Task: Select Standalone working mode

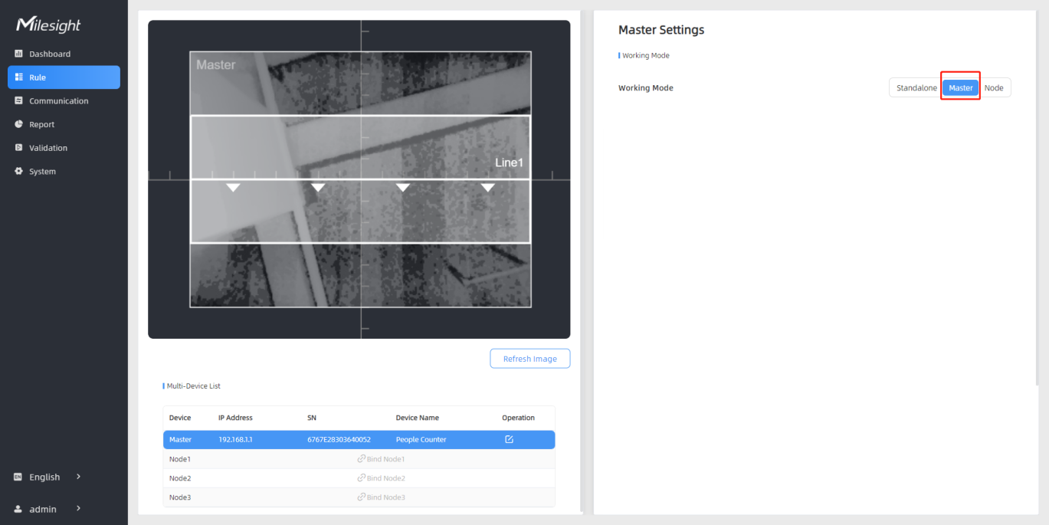Action: 916,88
